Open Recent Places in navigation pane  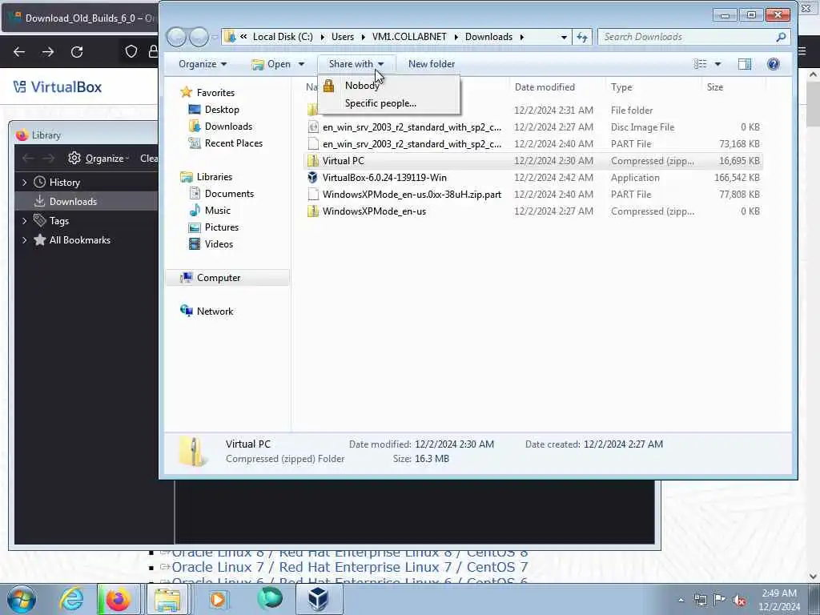(x=233, y=143)
